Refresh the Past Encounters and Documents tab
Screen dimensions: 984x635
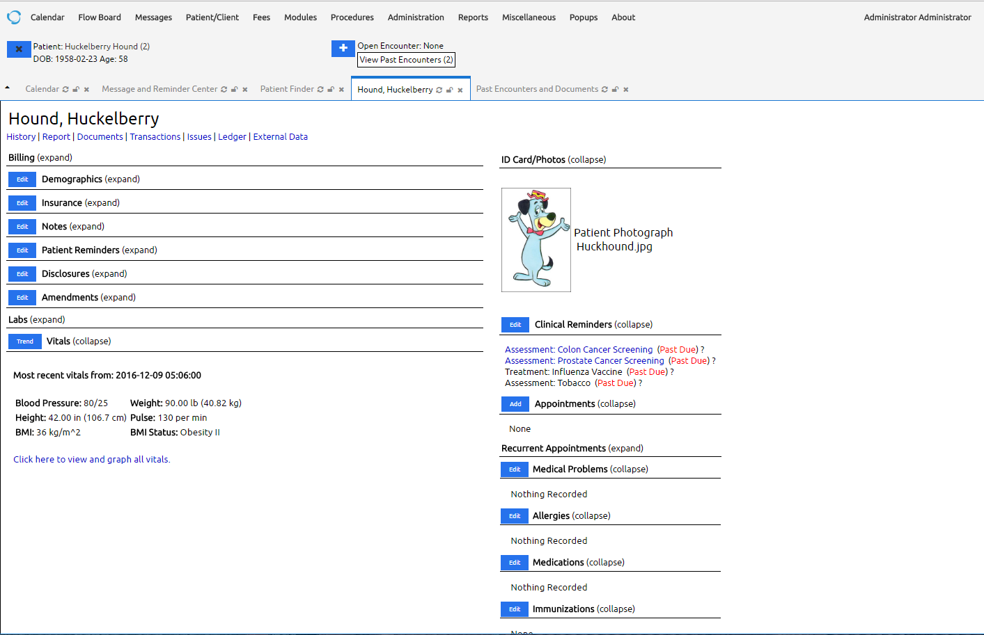pyautogui.click(x=604, y=90)
